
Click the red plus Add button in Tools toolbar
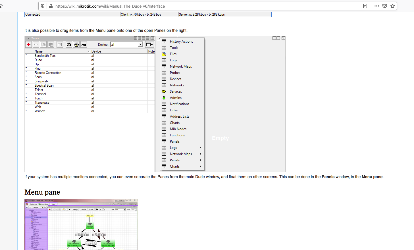29,45
